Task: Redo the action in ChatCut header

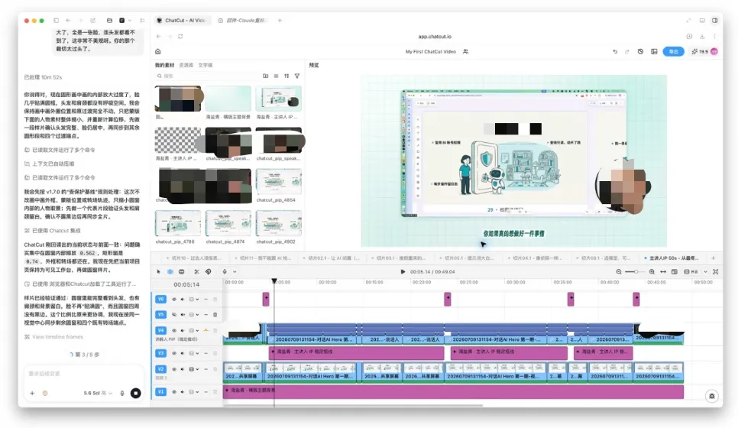Action: click(x=627, y=51)
